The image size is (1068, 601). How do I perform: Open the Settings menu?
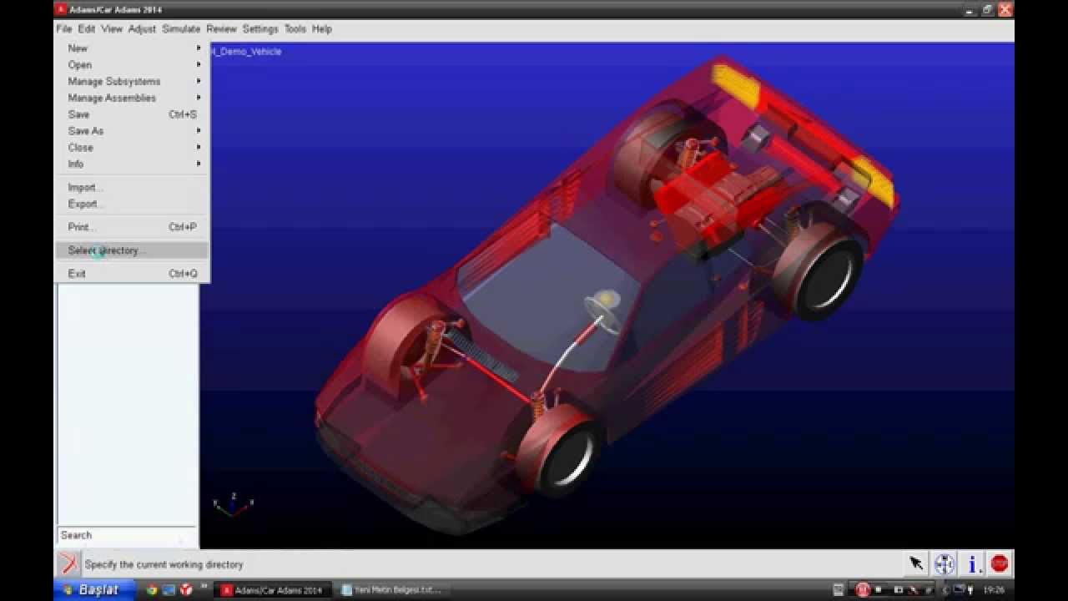coord(260,28)
